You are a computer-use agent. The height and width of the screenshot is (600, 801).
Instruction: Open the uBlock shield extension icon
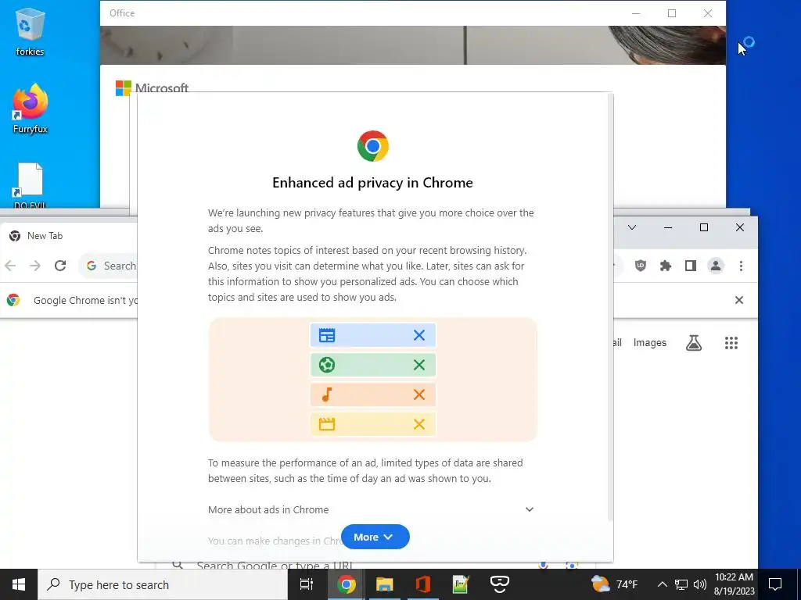[x=641, y=266]
